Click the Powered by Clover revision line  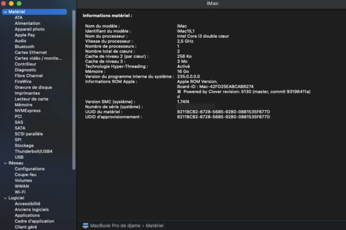(x=244, y=92)
